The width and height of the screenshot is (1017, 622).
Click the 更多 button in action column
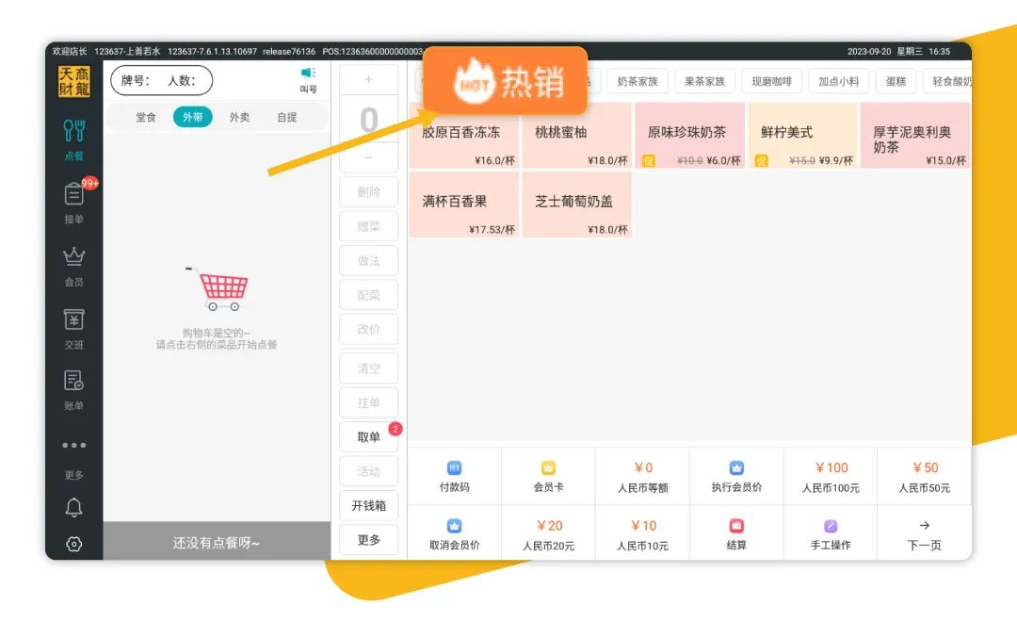pos(368,540)
